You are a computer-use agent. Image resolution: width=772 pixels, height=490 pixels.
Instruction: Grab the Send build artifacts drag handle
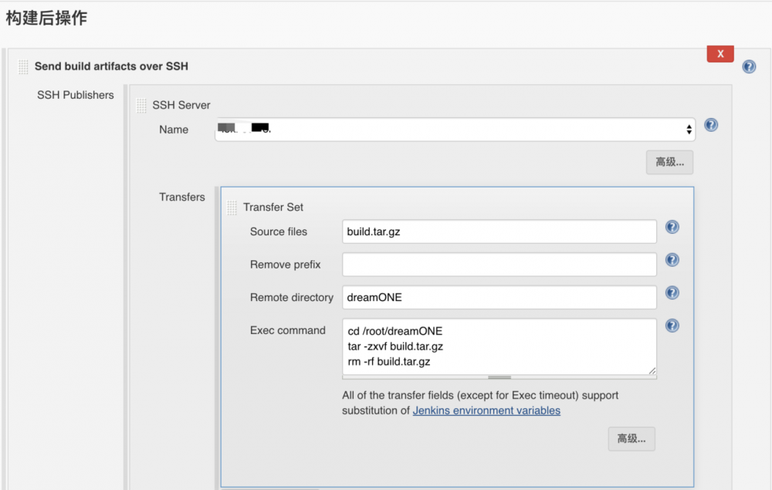[x=24, y=67]
